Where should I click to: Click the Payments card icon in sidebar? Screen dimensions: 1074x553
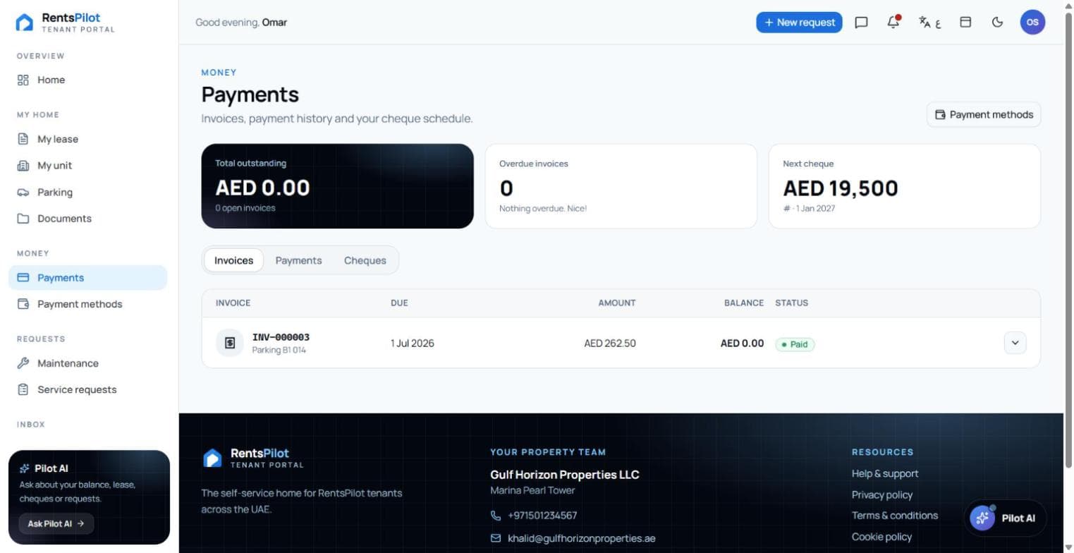coord(23,278)
